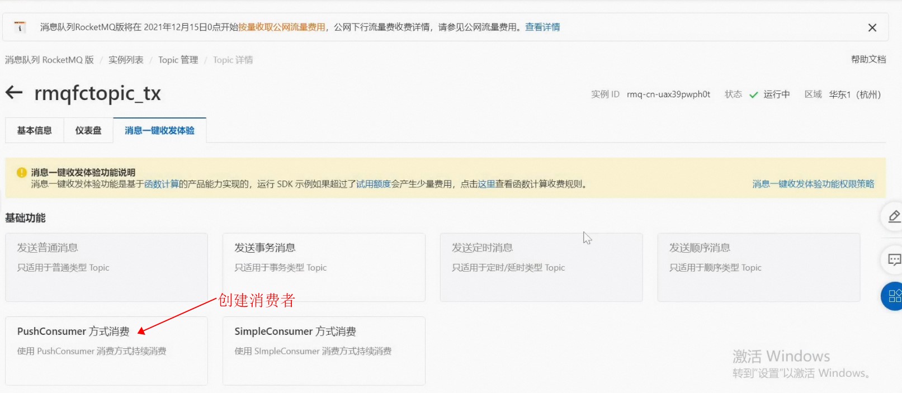
Task: Open the 函数计算 product link
Action: pos(161,184)
